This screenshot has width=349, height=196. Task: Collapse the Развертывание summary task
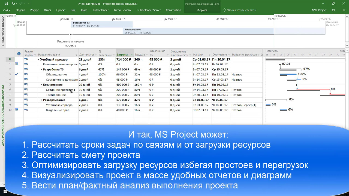[41, 100]
